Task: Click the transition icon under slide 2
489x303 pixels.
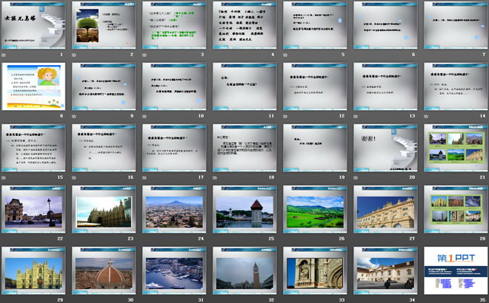Action: [76, 55]
